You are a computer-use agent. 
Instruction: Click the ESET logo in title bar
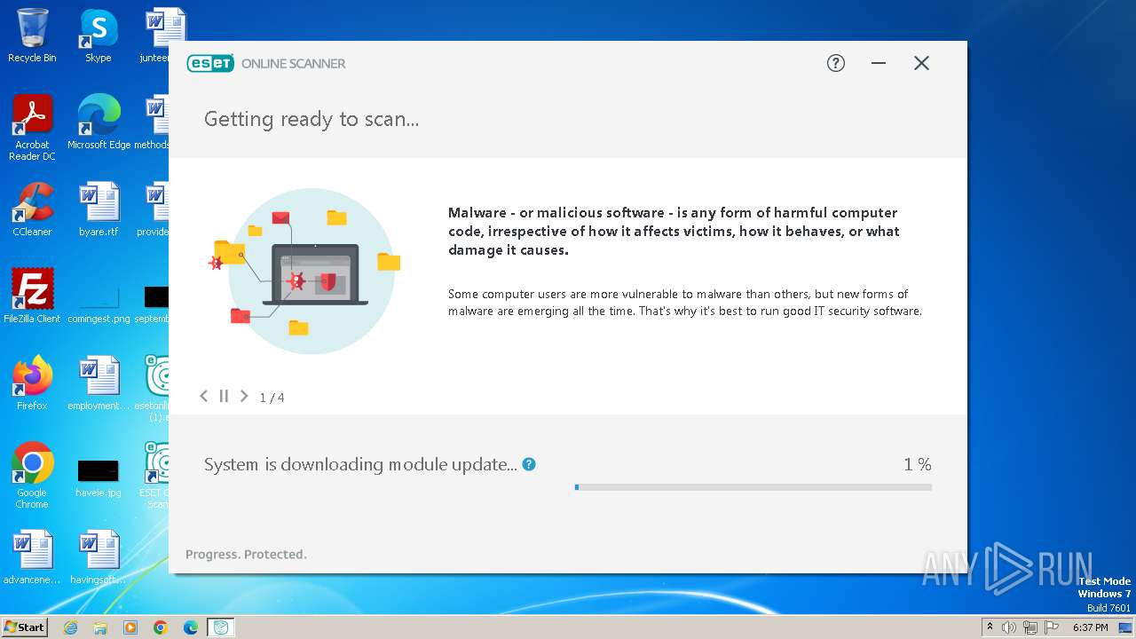(x=210, y=63)
